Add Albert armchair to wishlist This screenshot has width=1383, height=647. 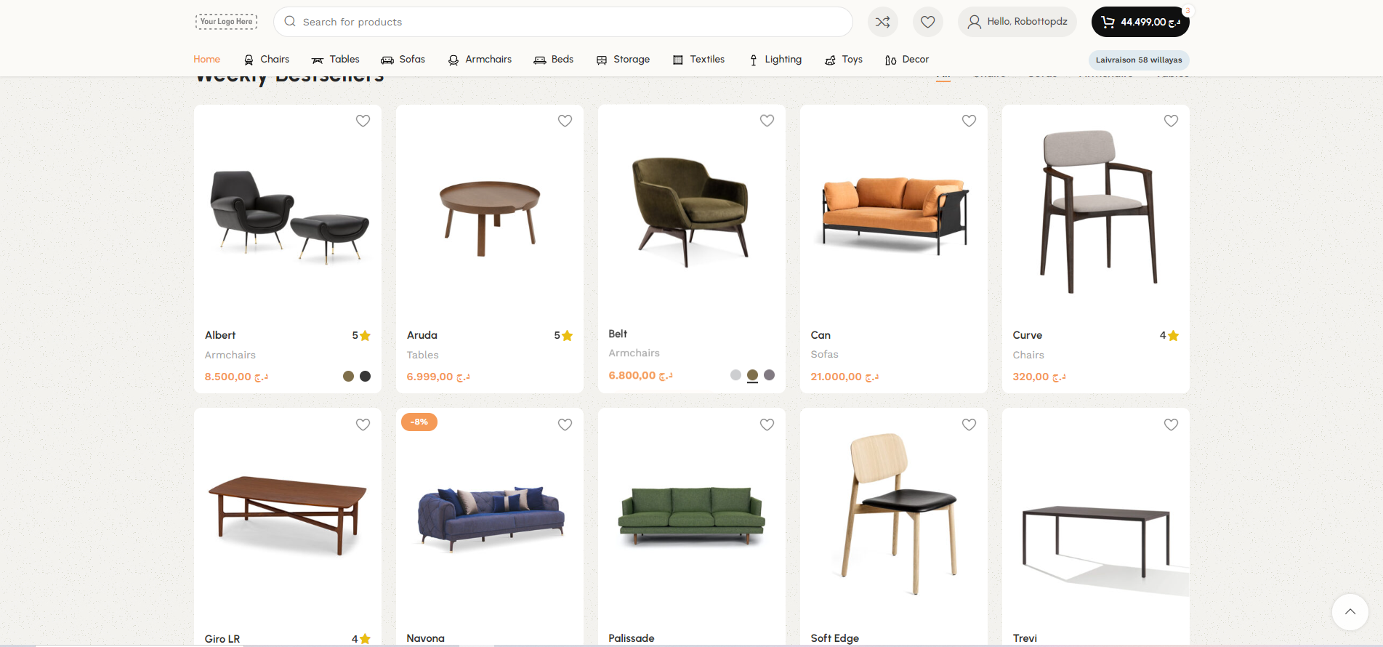click(363, 121)
